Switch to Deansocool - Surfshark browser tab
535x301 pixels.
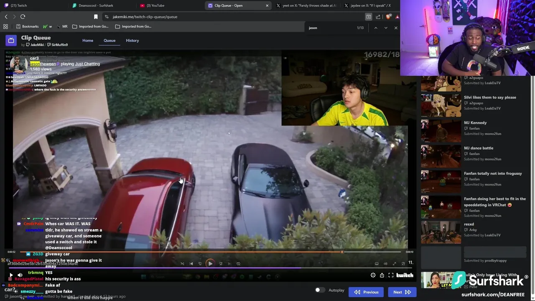coord(101,5)
